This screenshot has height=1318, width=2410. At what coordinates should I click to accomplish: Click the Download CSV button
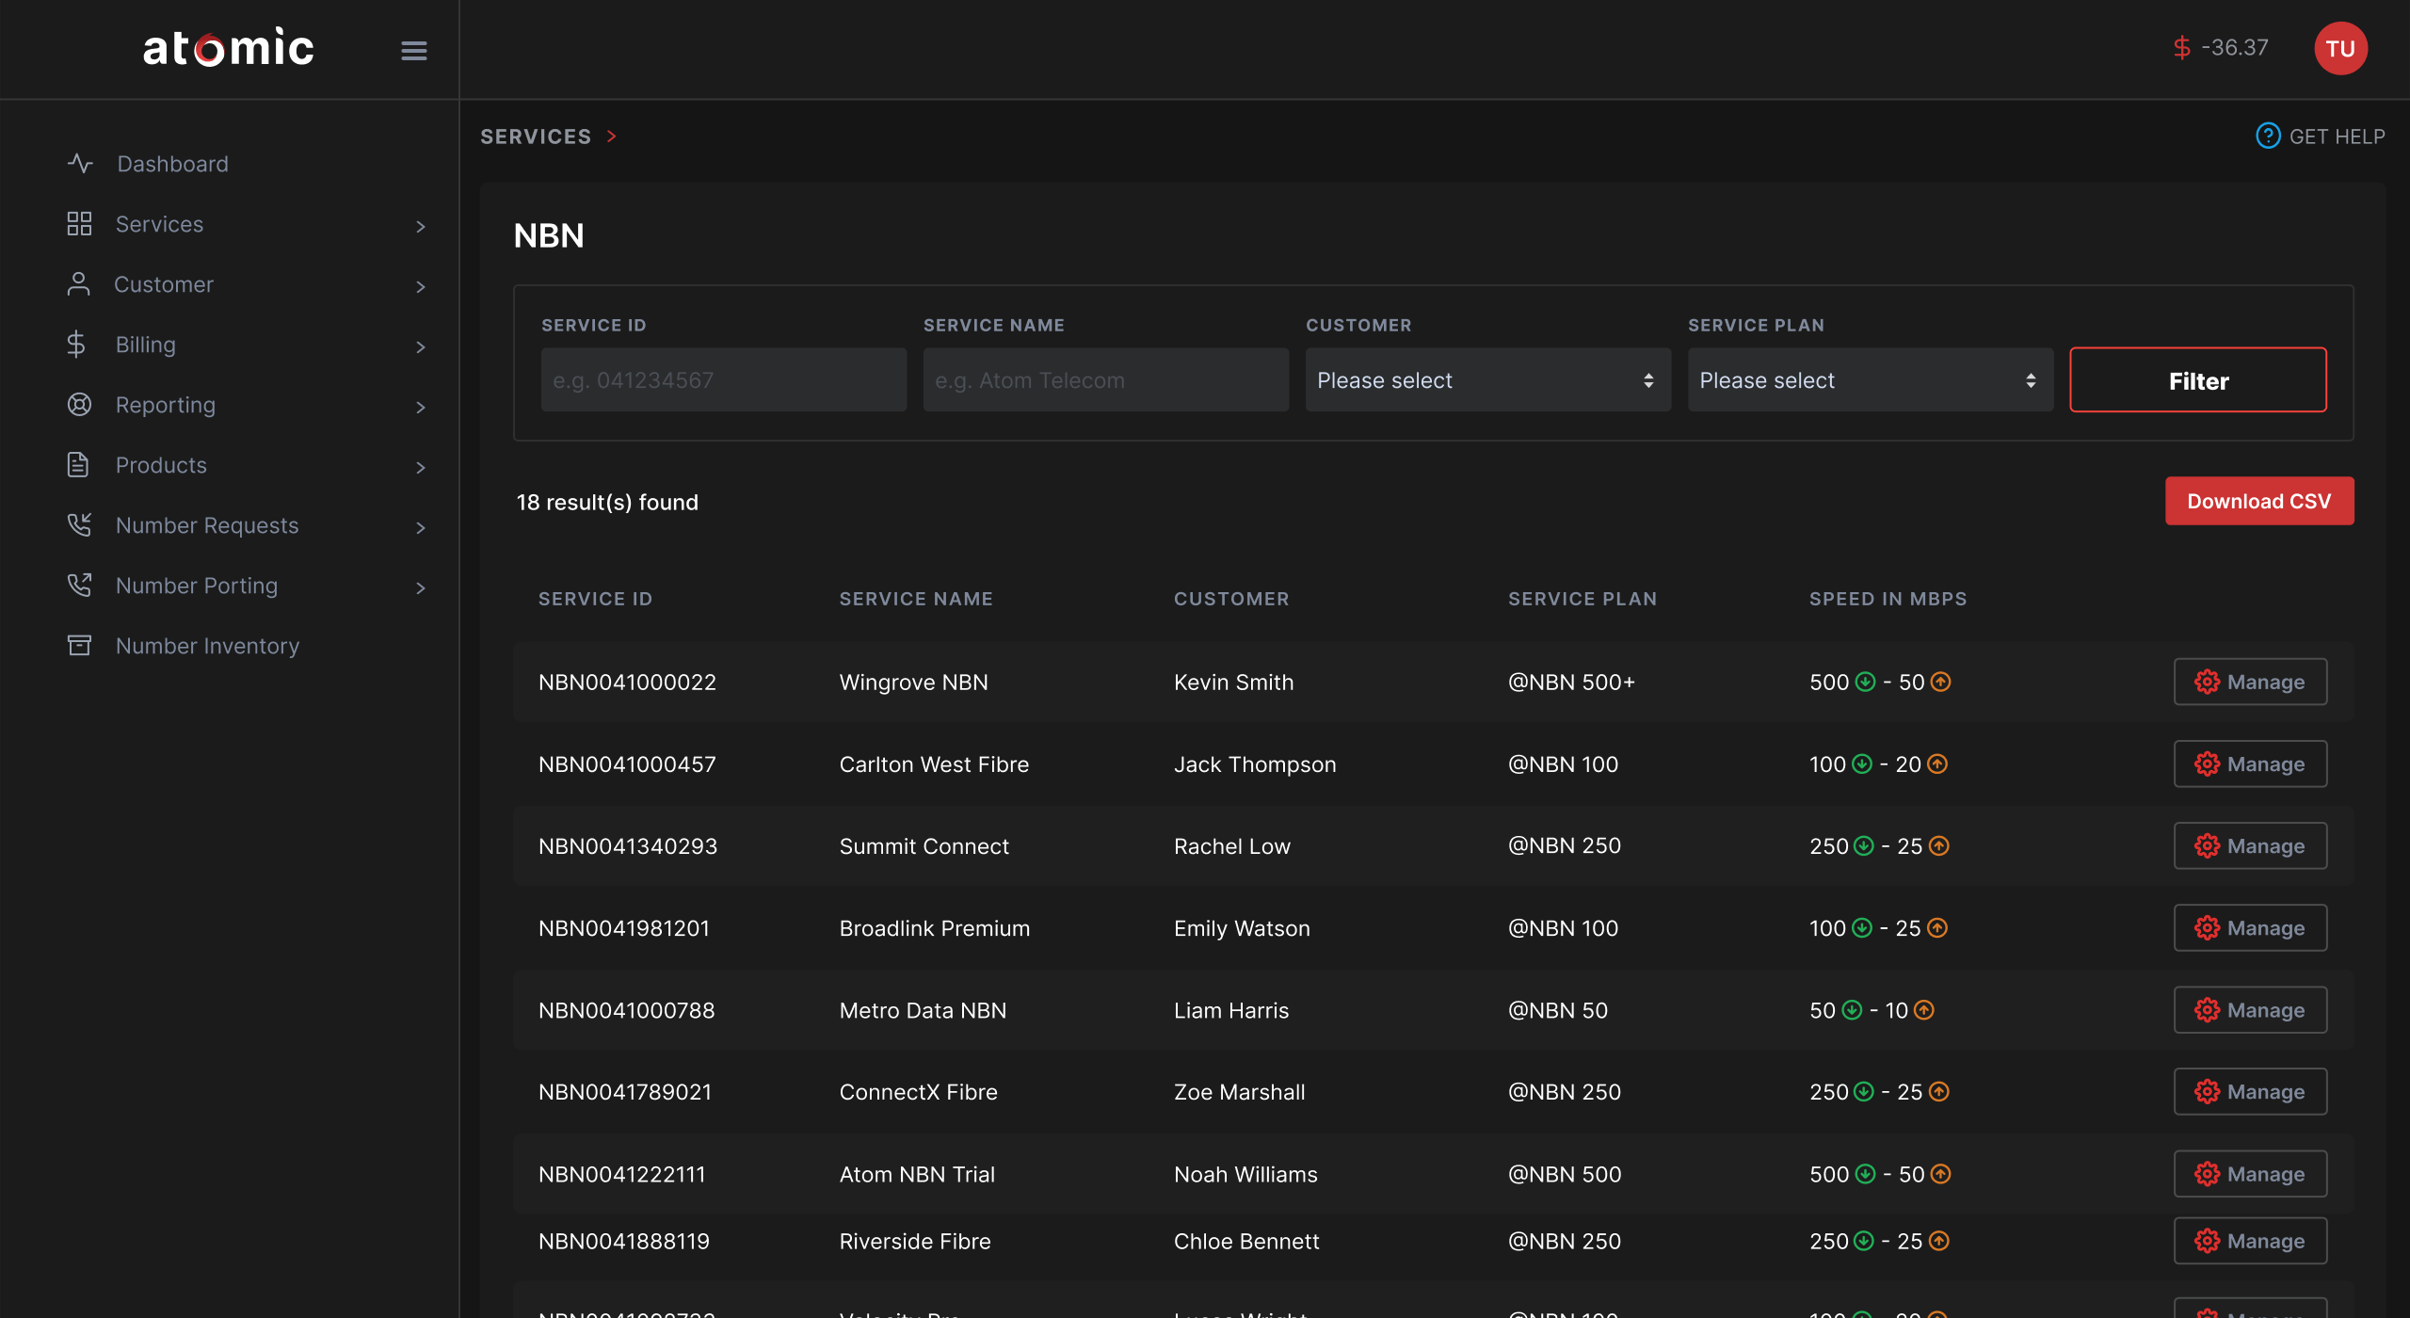pyautogui.click(x=2258, y=501)
